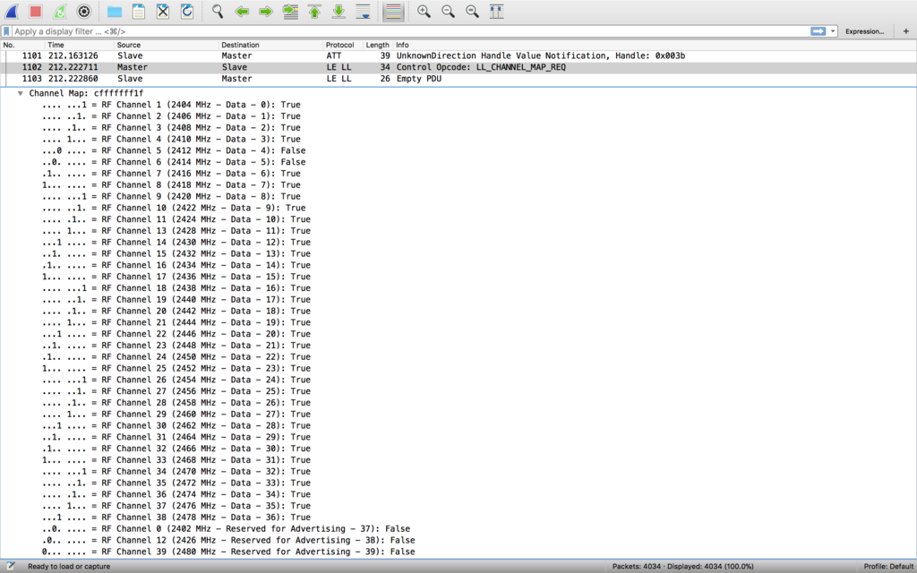Zoom in the main window text
The height and width of the screenshot is (573, 917).
pos(424,11)
